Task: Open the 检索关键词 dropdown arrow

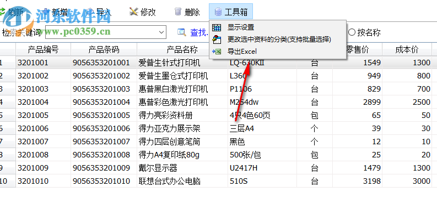Action: 161,32
